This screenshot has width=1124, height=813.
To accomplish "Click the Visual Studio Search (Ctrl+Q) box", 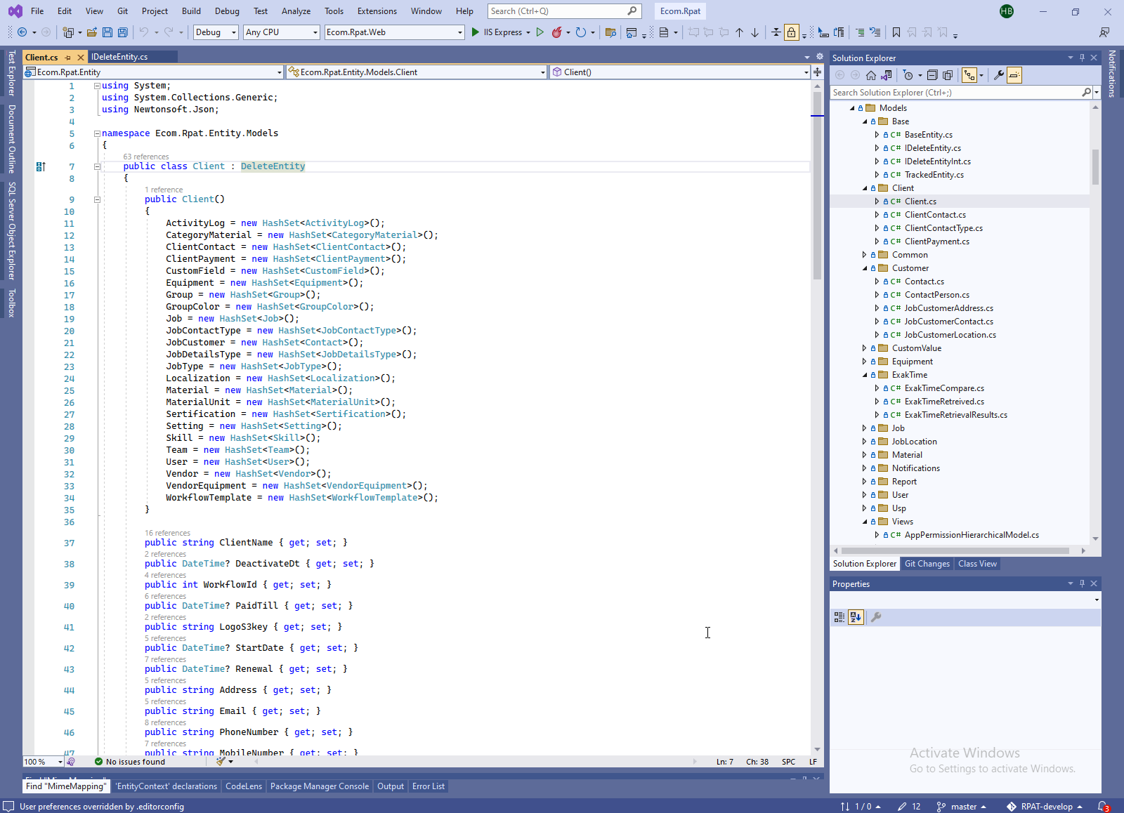I will click(x=564, y=11).
